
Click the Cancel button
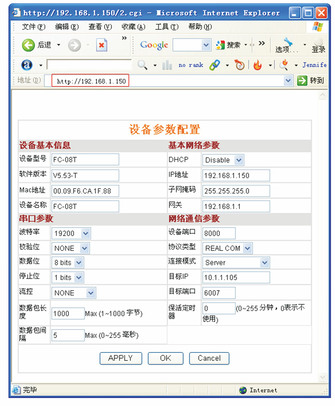click(x=209, y=358)
